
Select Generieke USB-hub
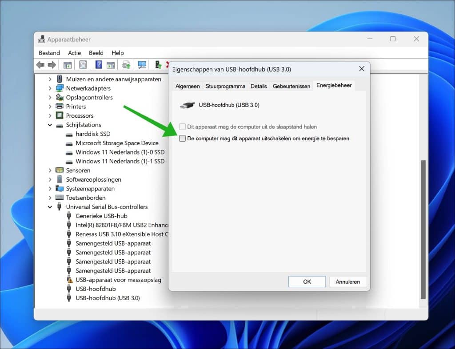point(101,216)
